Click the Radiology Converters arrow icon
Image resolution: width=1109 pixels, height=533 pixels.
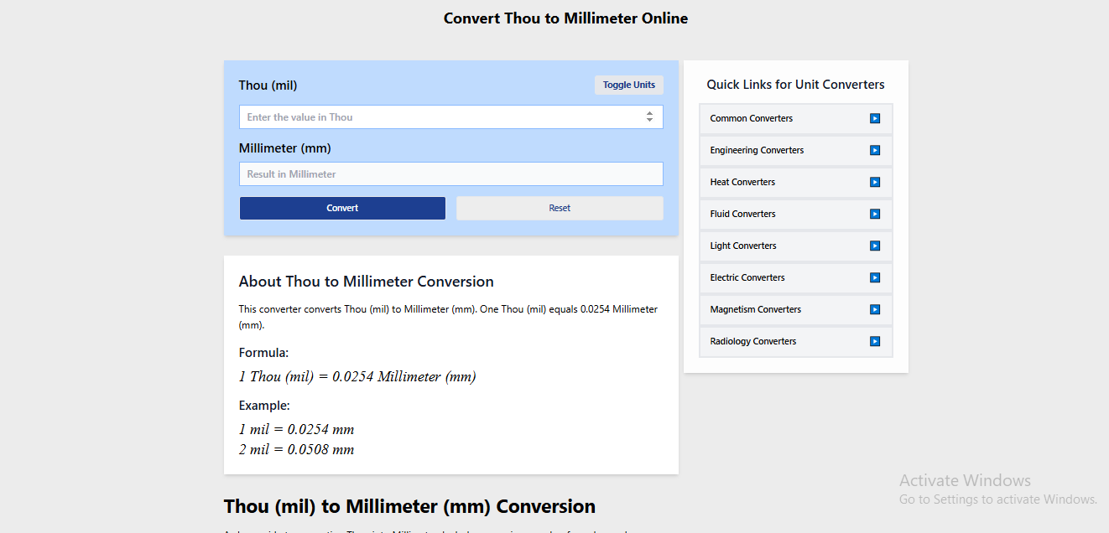875,341
